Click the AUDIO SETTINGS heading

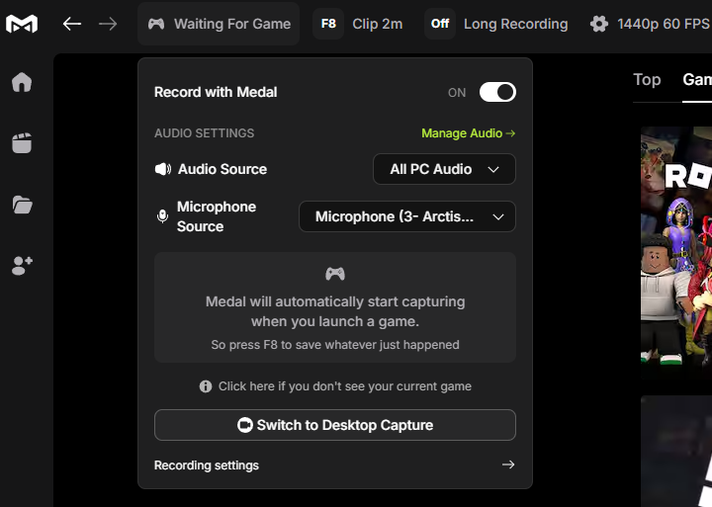(x=205, y=133)
